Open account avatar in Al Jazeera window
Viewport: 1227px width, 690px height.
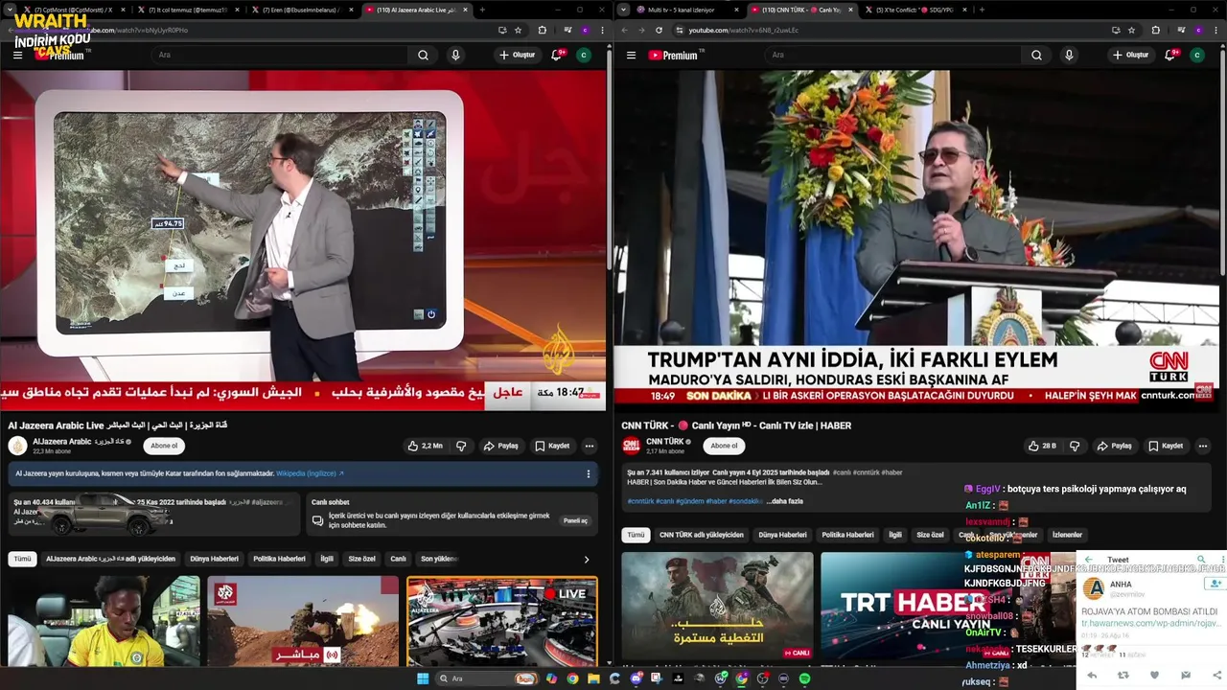coord(584,55)
